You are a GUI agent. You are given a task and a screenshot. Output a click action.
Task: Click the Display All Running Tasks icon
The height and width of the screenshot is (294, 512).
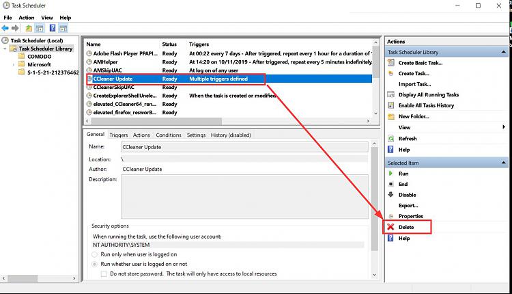point(391,94)
